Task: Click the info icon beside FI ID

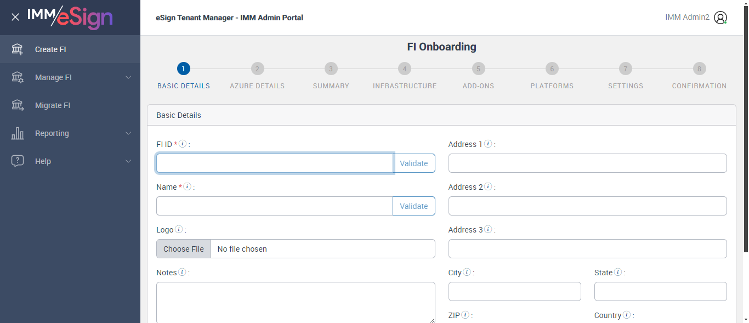Action: coord(183,144)
